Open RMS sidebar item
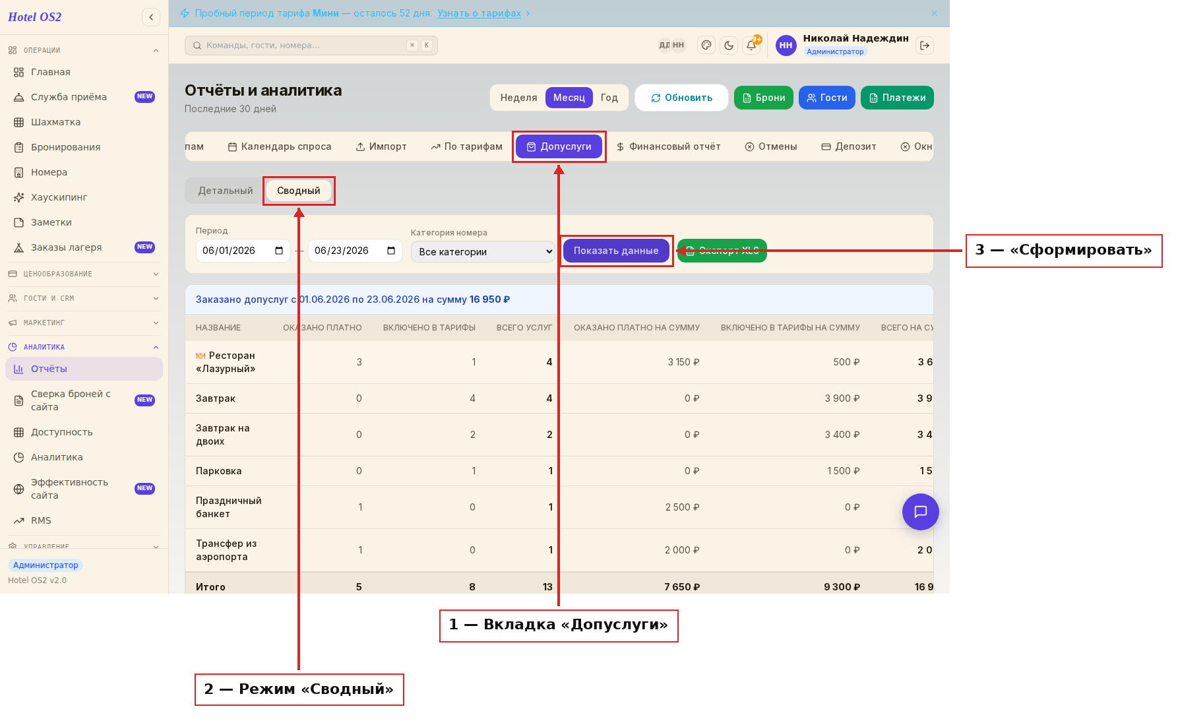The width and height of the screenshot is (1178, 721). click(x=84, y=520)
